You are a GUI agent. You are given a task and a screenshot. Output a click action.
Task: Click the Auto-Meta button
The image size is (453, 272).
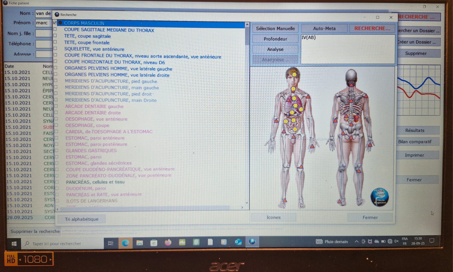pyautogui.click(x=324, y=28)
